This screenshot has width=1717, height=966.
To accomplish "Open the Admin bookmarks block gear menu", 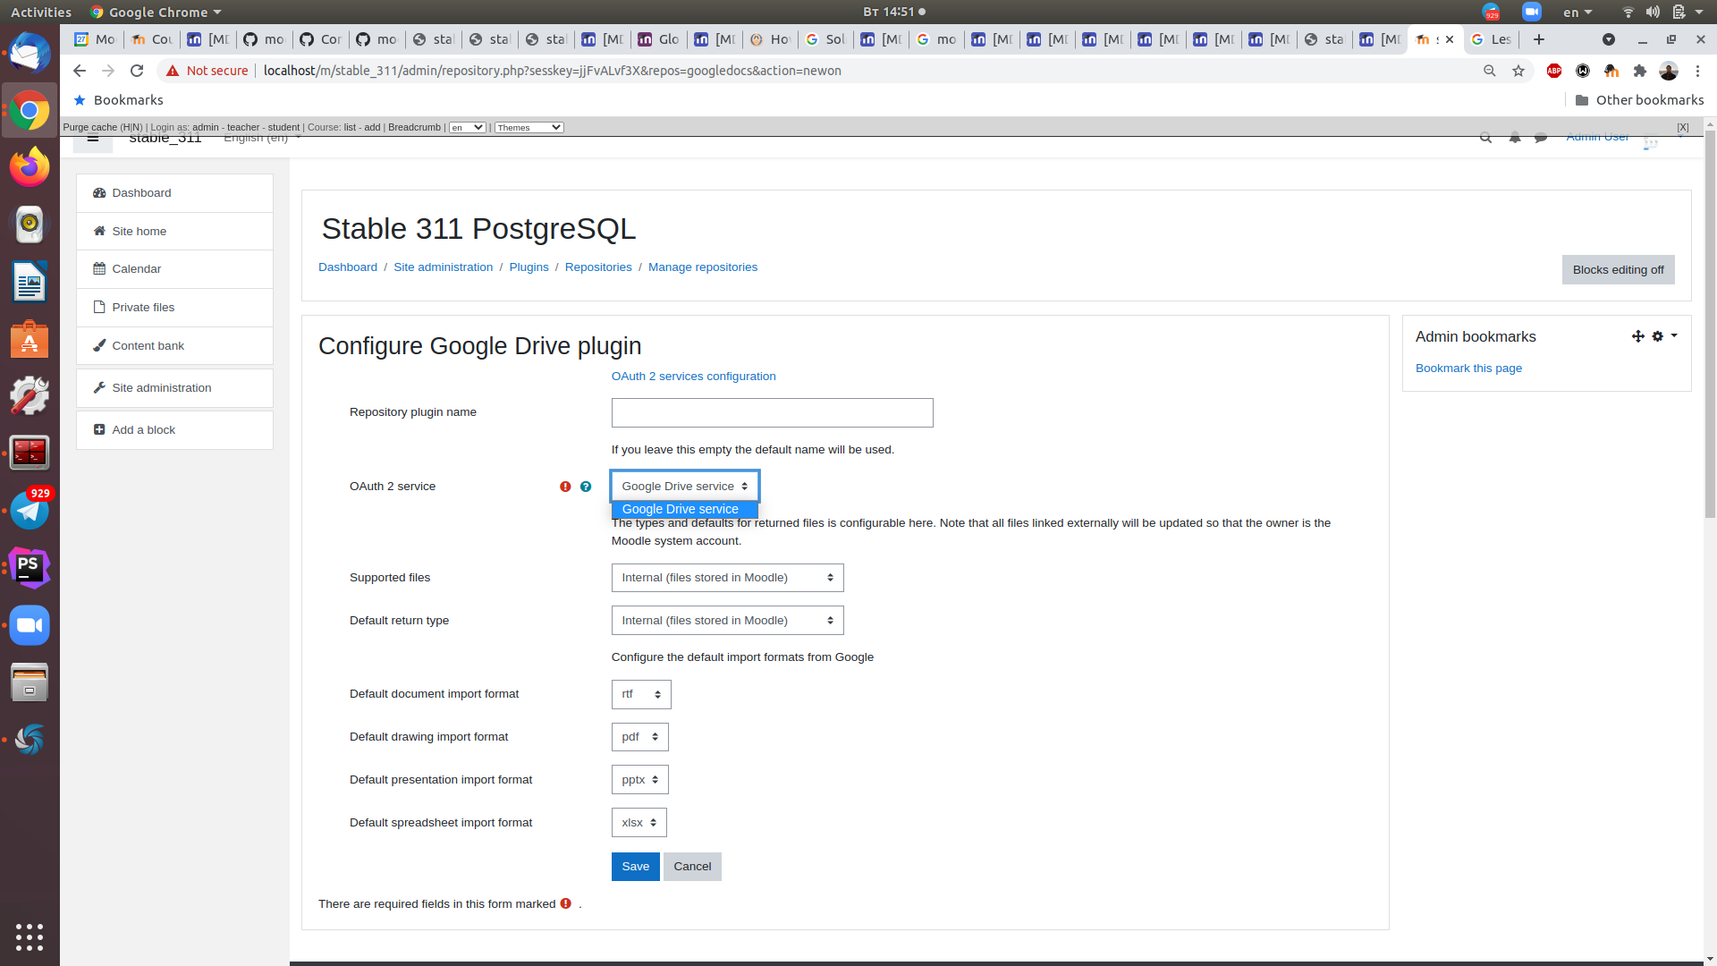I will pyautogui.click(x=1663, y=336).
